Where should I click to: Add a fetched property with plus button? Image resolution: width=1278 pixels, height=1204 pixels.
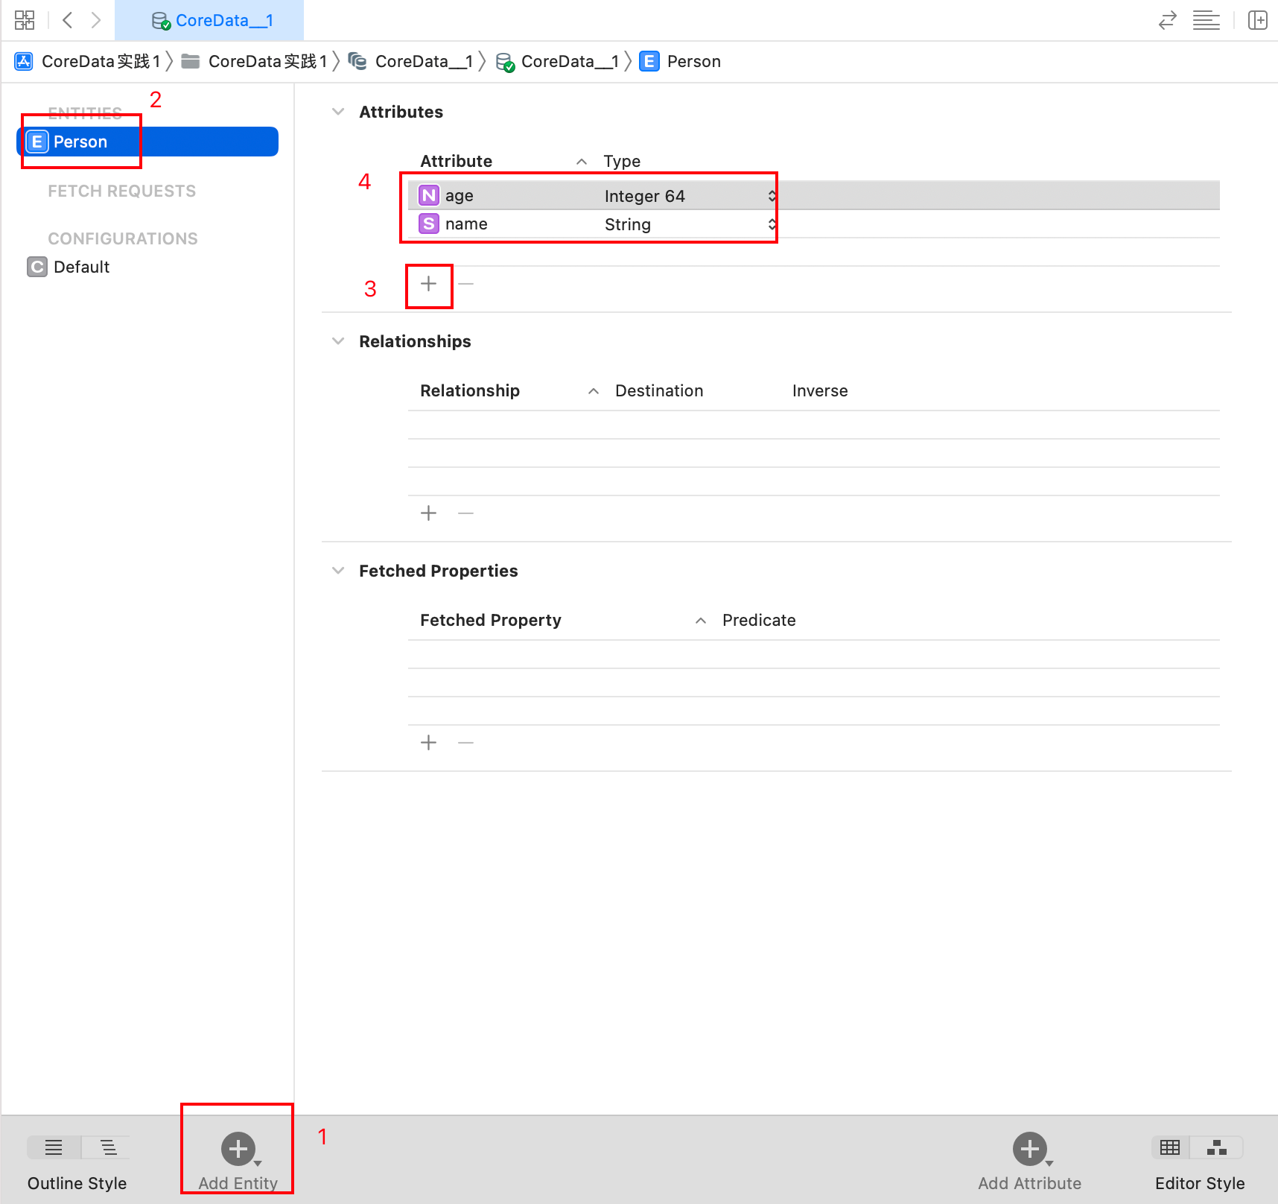click(429, 743)
